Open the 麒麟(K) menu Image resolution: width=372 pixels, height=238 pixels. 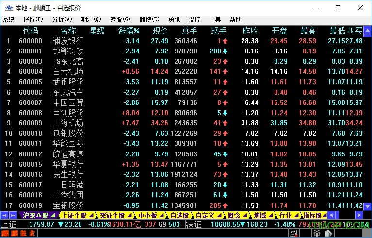click(x=149, y=19)
